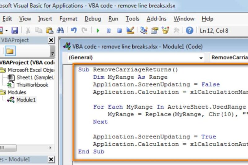Close the VBAProject explorer pane

coord(51,40)
